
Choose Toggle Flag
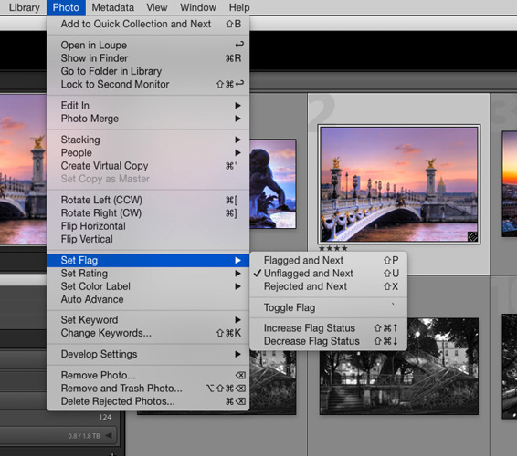coord(329,308)
